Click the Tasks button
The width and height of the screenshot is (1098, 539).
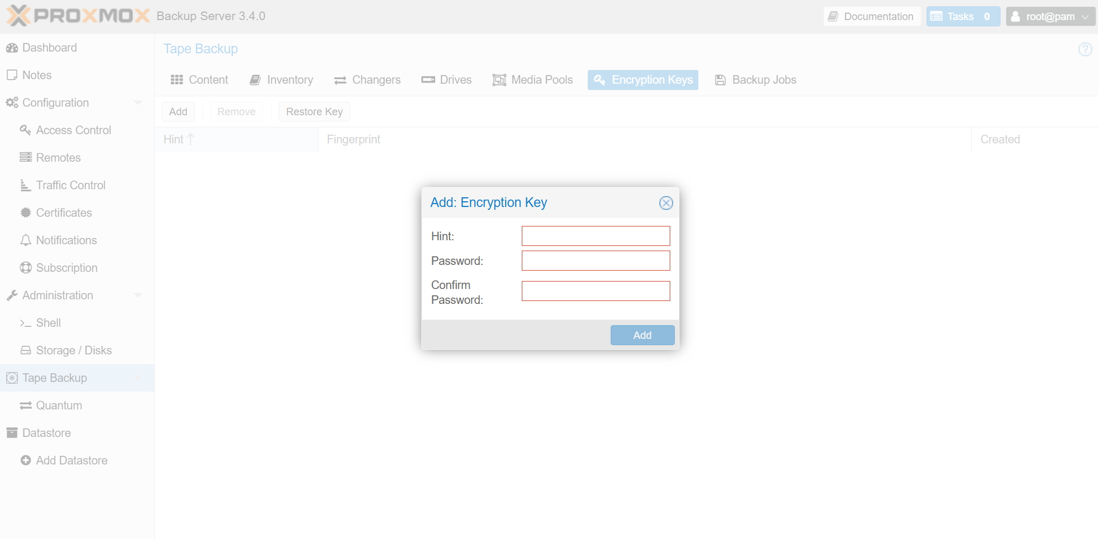coord(963,17)
